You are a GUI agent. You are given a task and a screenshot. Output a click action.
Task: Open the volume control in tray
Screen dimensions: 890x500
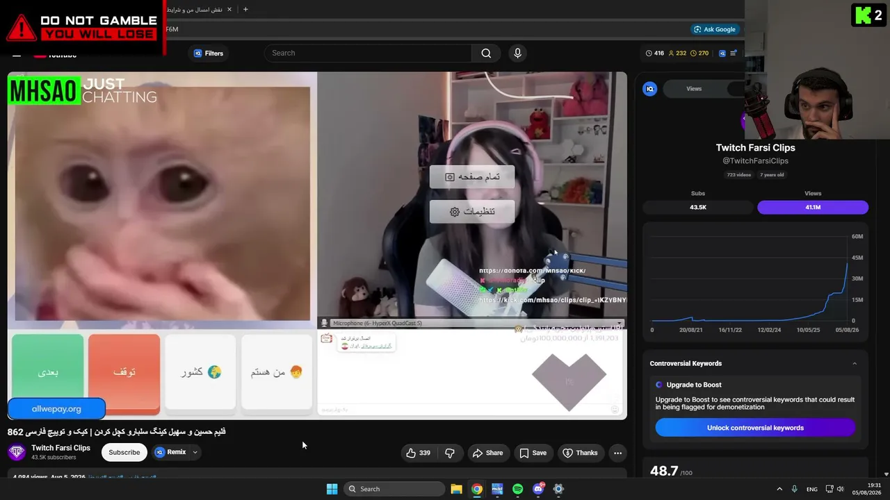(x=841, y=489)
